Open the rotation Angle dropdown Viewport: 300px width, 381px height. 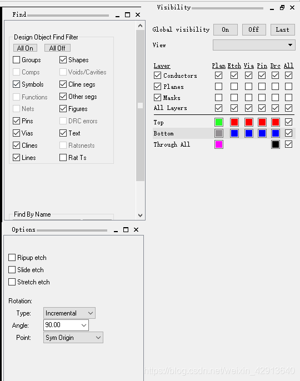[x=84, y=325]
